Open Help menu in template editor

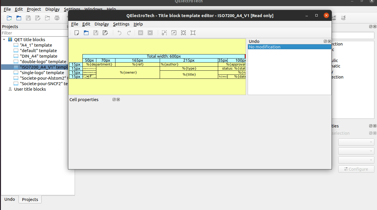click(138, 24)
